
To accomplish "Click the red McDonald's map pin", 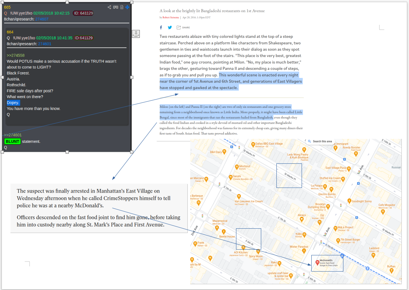I will [x=317, y=262].
